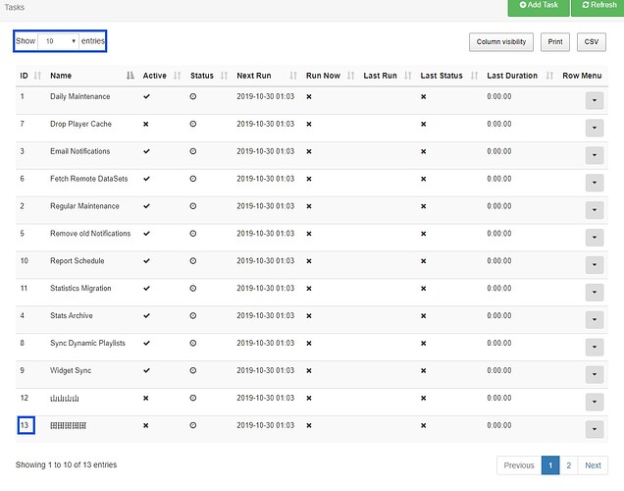Click Showing 1 to 10 of 13 entries
Viewport: 624px width, 491px height.
pyautogui.click(x=66, y=464)
